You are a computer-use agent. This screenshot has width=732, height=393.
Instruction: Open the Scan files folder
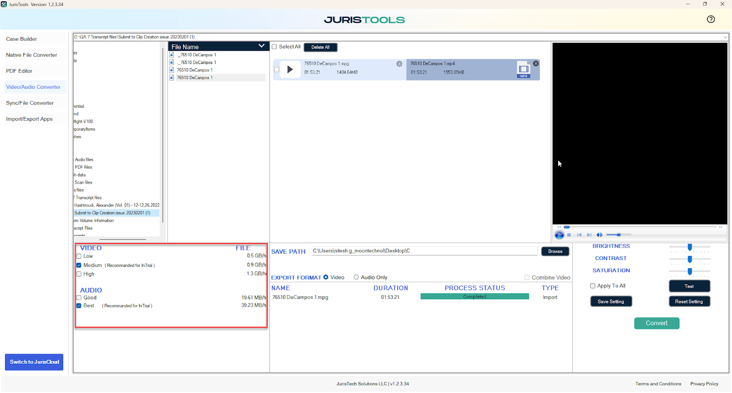(x=84, y=182)
